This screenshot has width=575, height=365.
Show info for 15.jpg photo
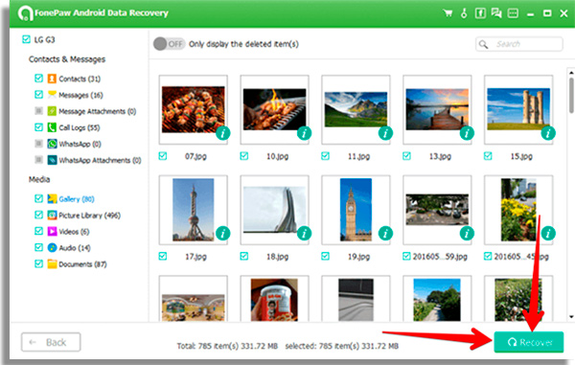coord(548,133)
